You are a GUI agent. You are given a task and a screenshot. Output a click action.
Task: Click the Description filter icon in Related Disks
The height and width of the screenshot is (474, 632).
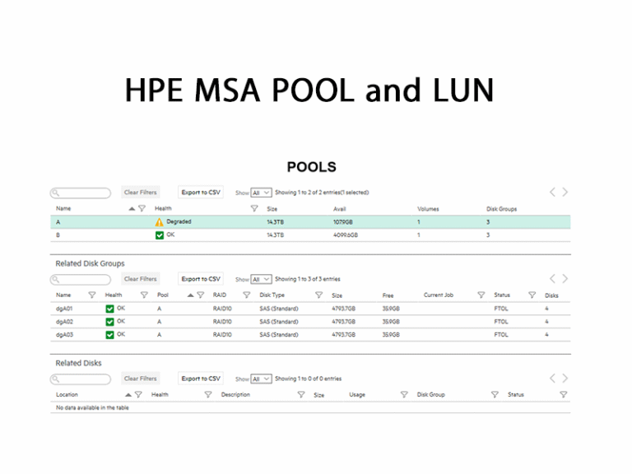[x=301, y=395]
